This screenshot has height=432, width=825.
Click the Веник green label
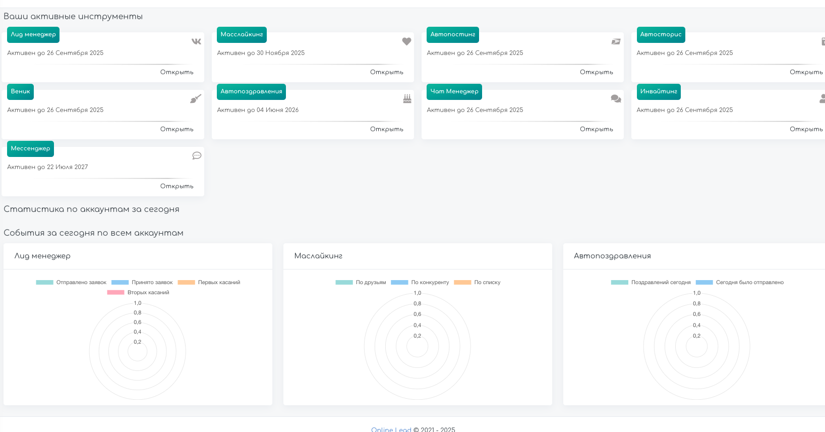point(21,92)
